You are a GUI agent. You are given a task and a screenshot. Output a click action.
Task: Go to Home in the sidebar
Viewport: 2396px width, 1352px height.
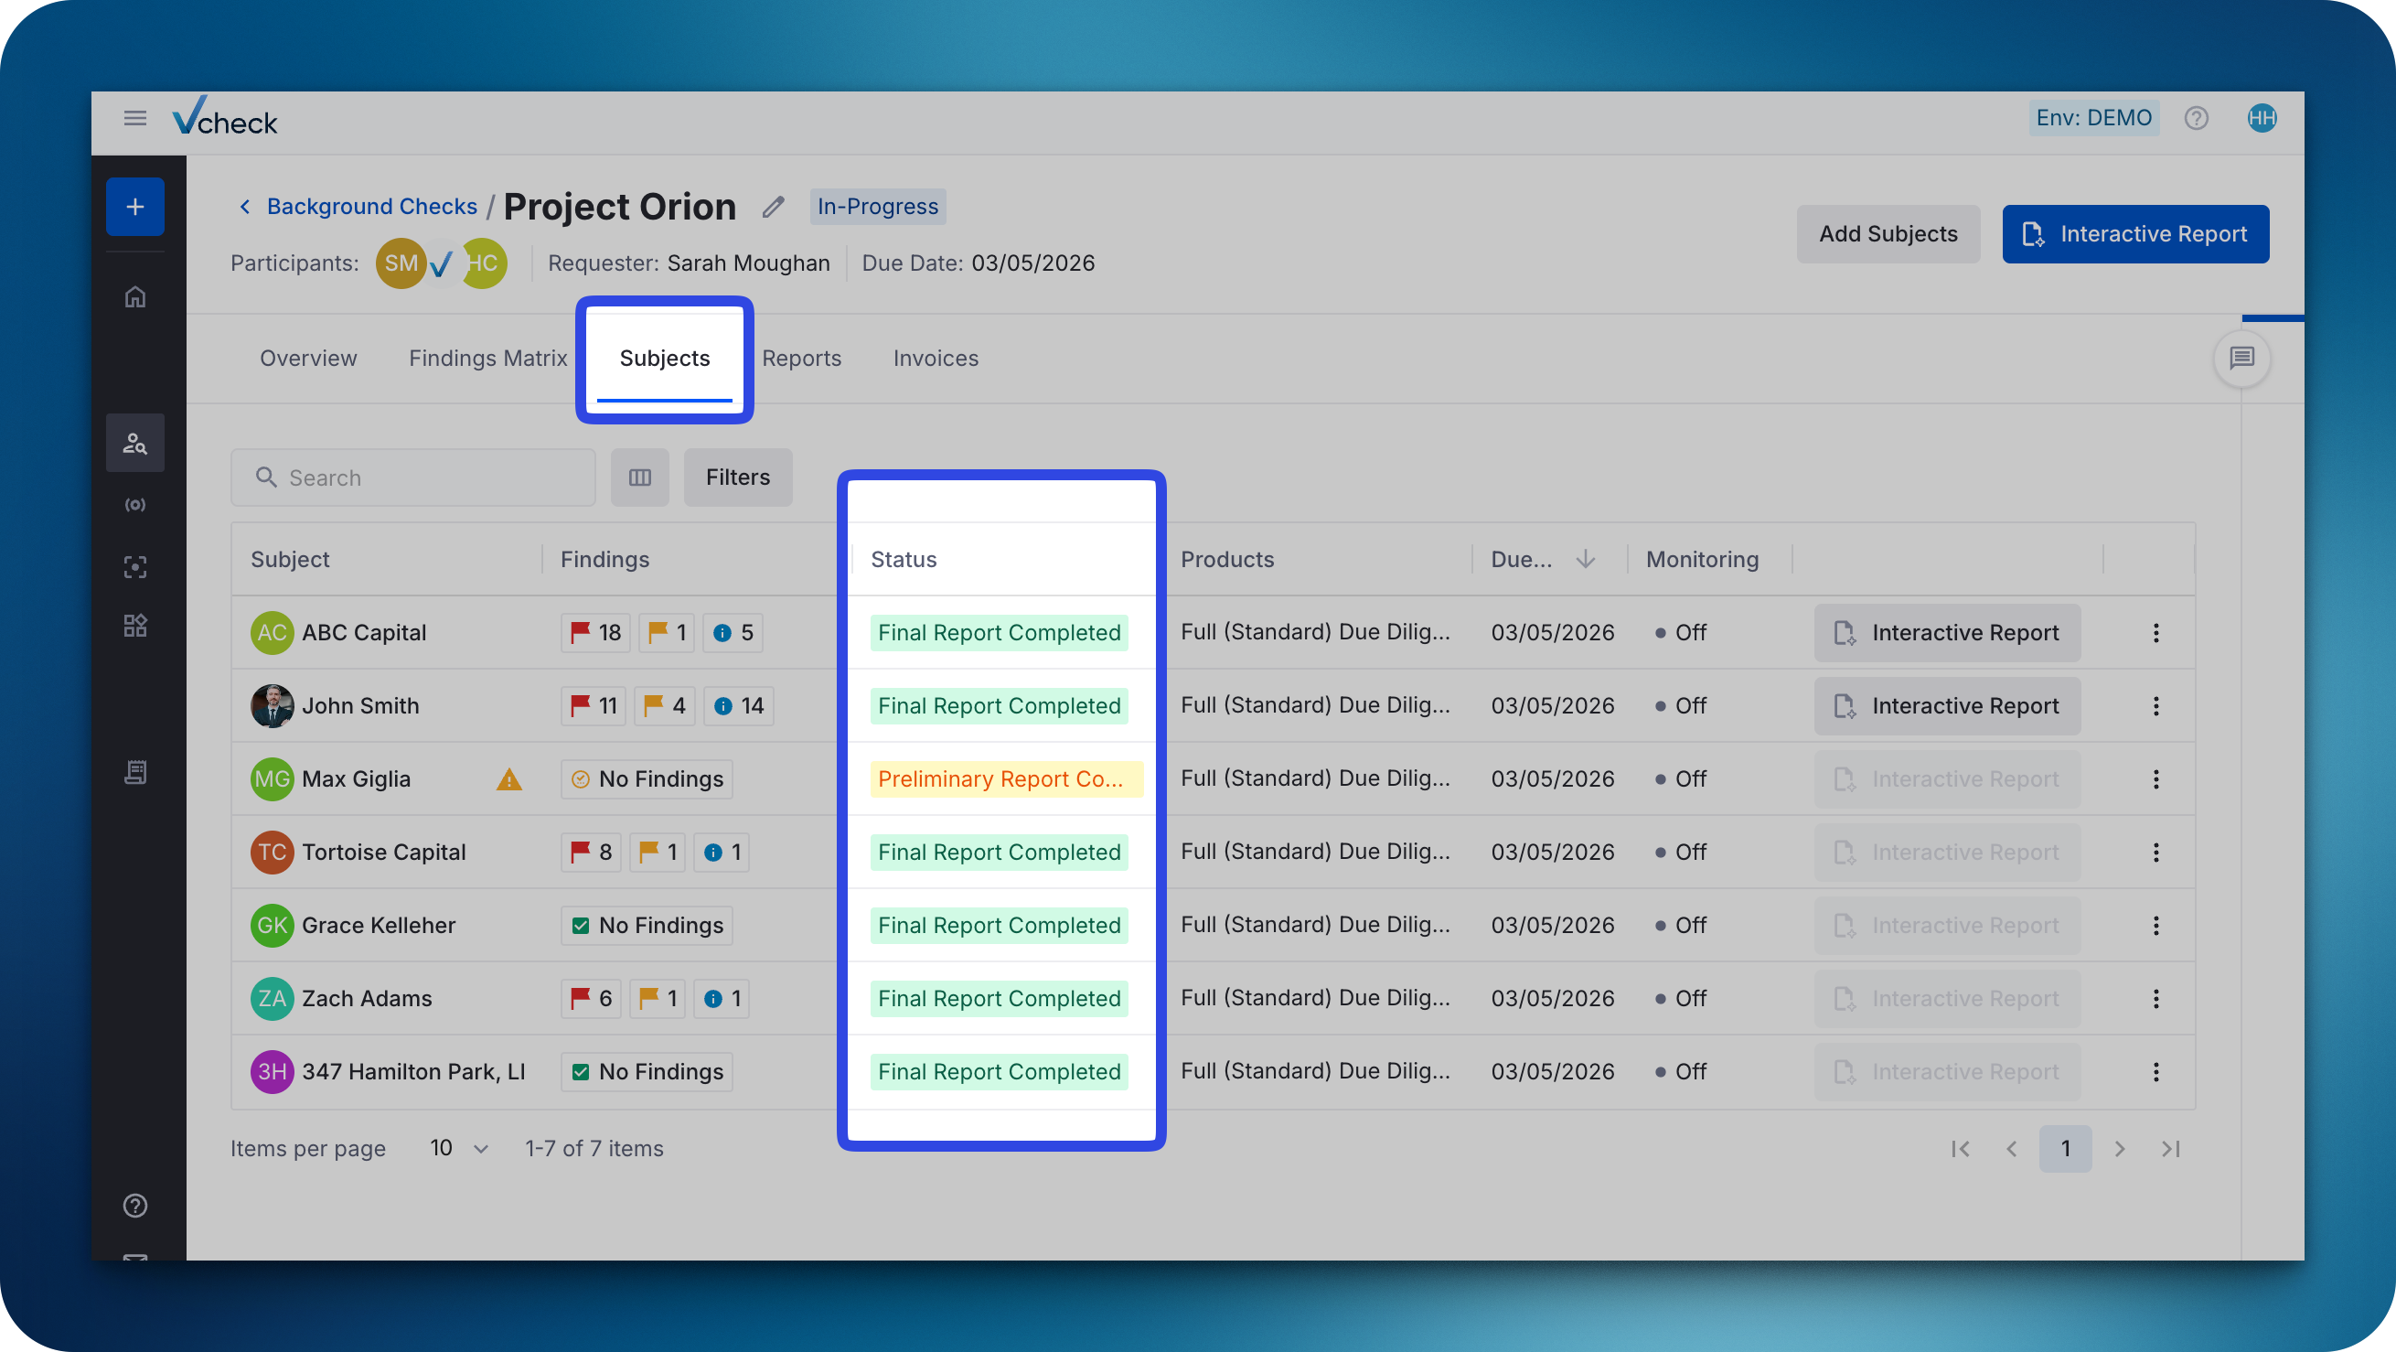[x=134, y=296]
